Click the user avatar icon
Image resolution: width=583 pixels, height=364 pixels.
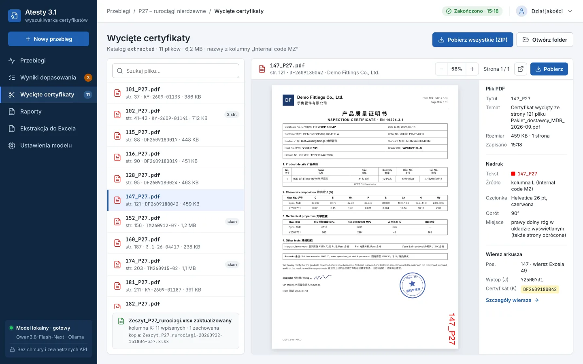coord(521,11)
